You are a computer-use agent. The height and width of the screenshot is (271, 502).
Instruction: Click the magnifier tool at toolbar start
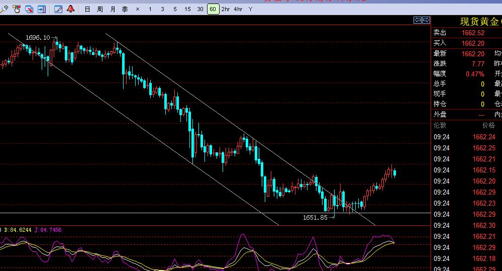4,9
